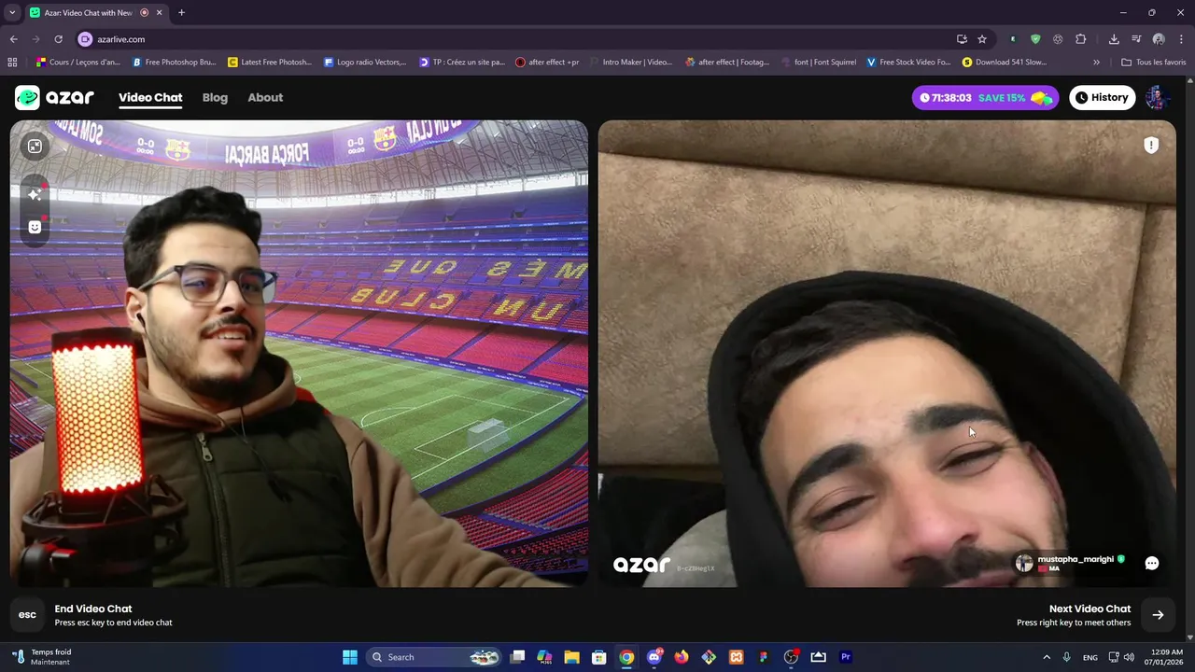Screen dimensions: 1195x672
Task: Report the user via exclamation shield icon
Action: 1151,145
